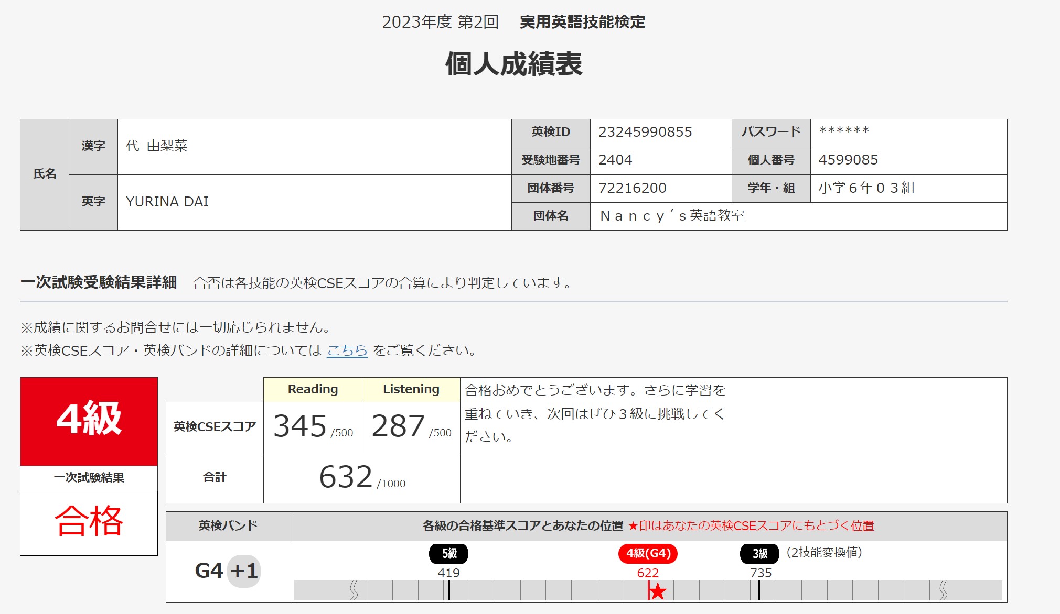Click the 団体名 label cell
Screen dimensions: 1060x614
[551, 216]
